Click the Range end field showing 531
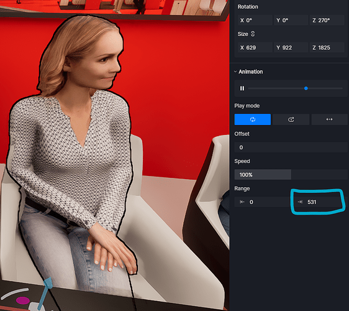This screenshot has height=311, width=349. 320,202
